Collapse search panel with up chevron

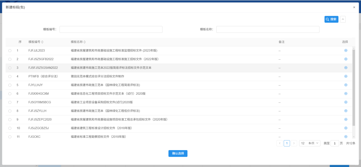pos(343,19)
